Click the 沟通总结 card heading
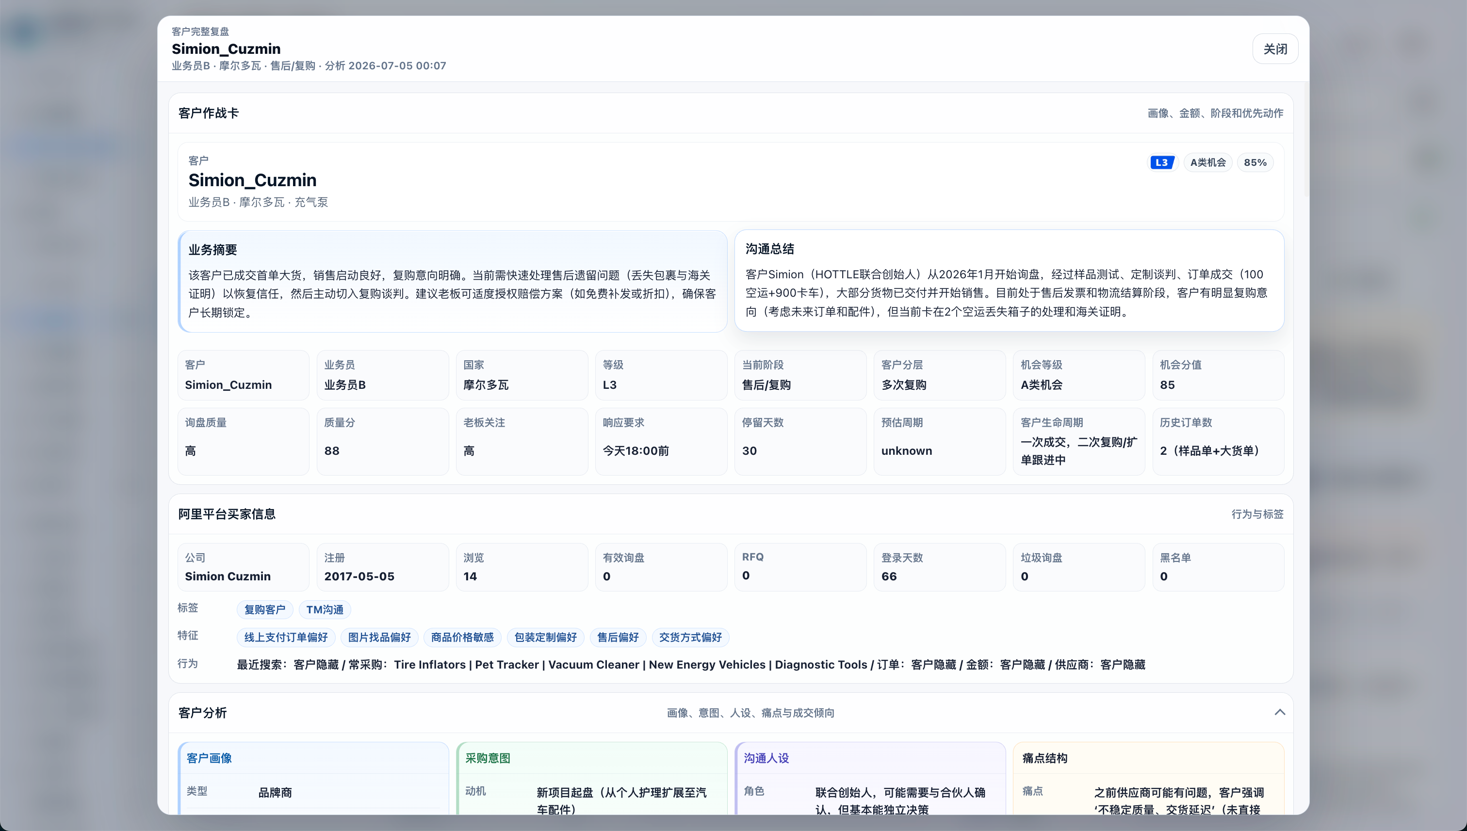This screenshot has width=1467, height=831. (769, 249)
